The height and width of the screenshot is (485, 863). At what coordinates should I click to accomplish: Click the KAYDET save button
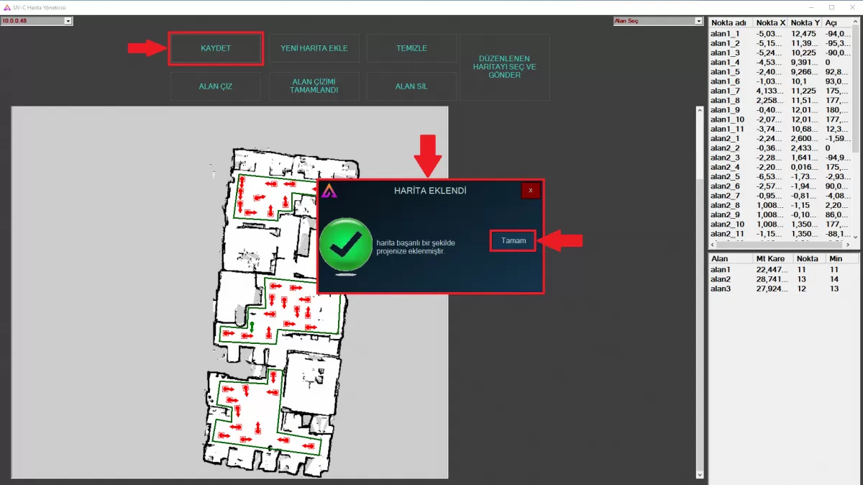[x=216, y=48]
